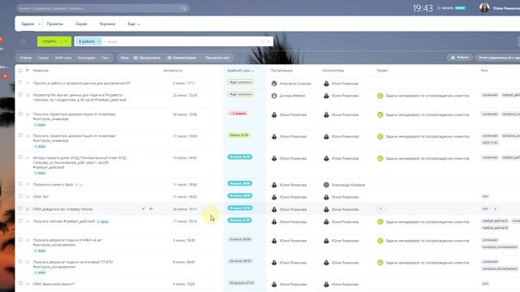
Task: Sort by the Крайний срок column header
Action: click(x=240, y=71)
